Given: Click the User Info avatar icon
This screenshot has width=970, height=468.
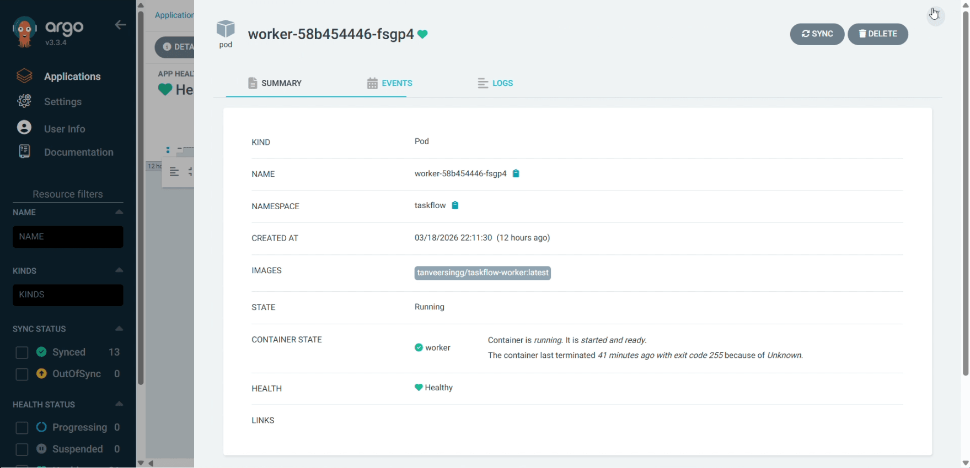Looking at the screenshot, I should tap(24, 127).
